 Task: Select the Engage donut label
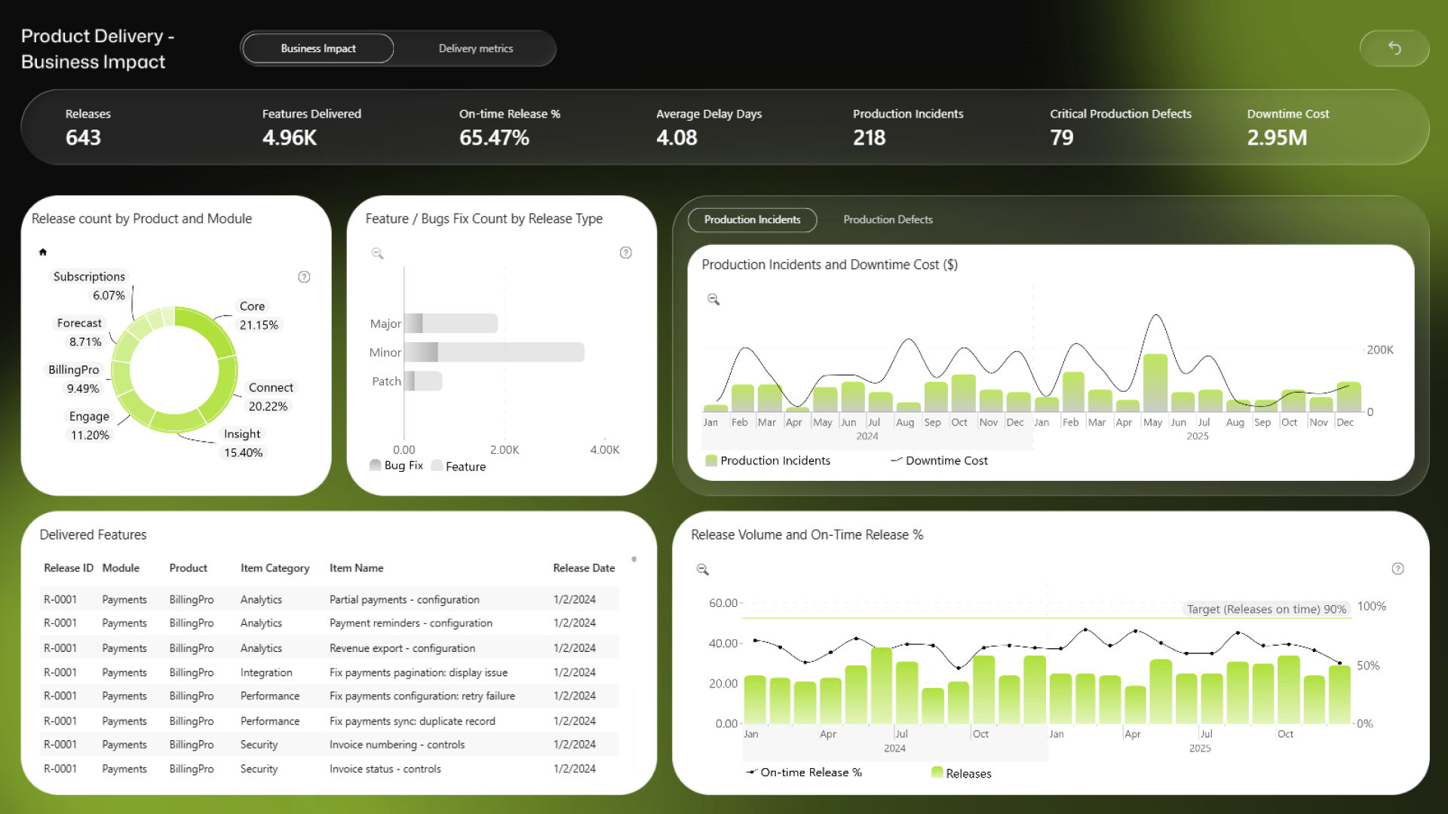[x=89, y=416]
